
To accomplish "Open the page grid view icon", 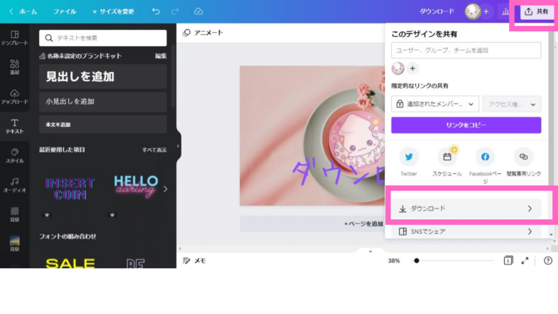I will pos(508,261).
